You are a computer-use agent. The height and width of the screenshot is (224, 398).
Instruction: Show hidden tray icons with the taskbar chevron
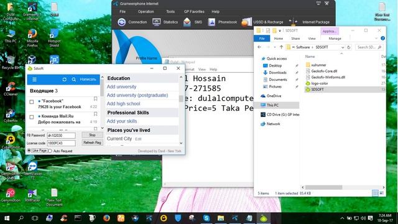tap(342, 218)
